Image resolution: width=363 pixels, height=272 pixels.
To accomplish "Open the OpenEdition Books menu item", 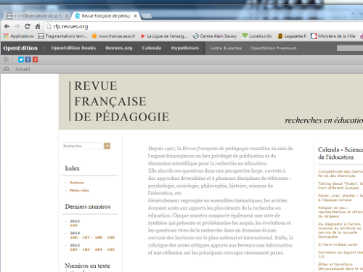I will click(x=73, y=48).
